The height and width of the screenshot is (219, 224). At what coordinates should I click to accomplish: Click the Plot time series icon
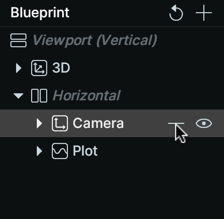60,151
